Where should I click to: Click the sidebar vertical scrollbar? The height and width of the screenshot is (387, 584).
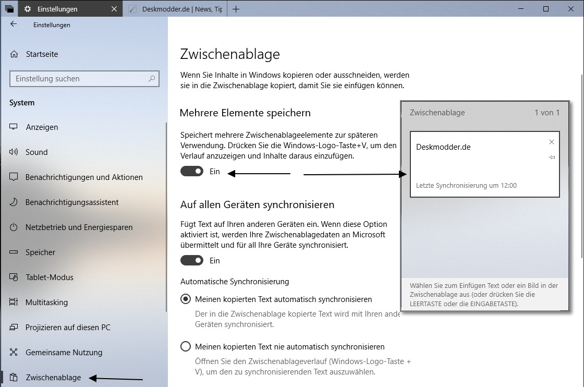(166, 217)
